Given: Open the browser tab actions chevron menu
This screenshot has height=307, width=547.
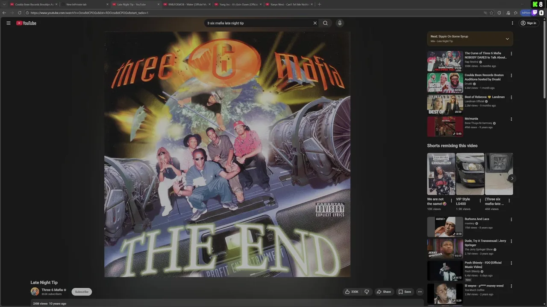Looking at the screenshot, I should tap(4, 4).
